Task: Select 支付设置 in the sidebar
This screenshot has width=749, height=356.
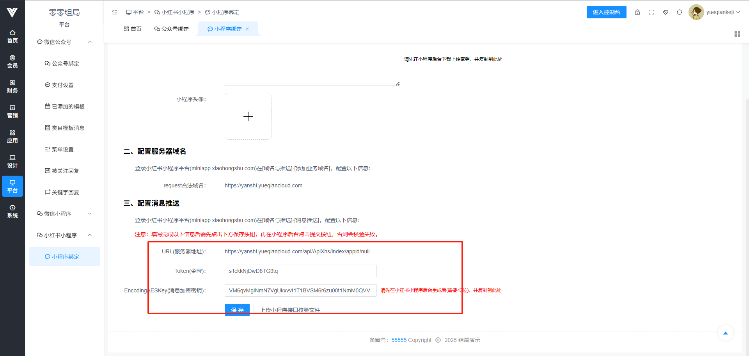Action: (x=62, y=85)
